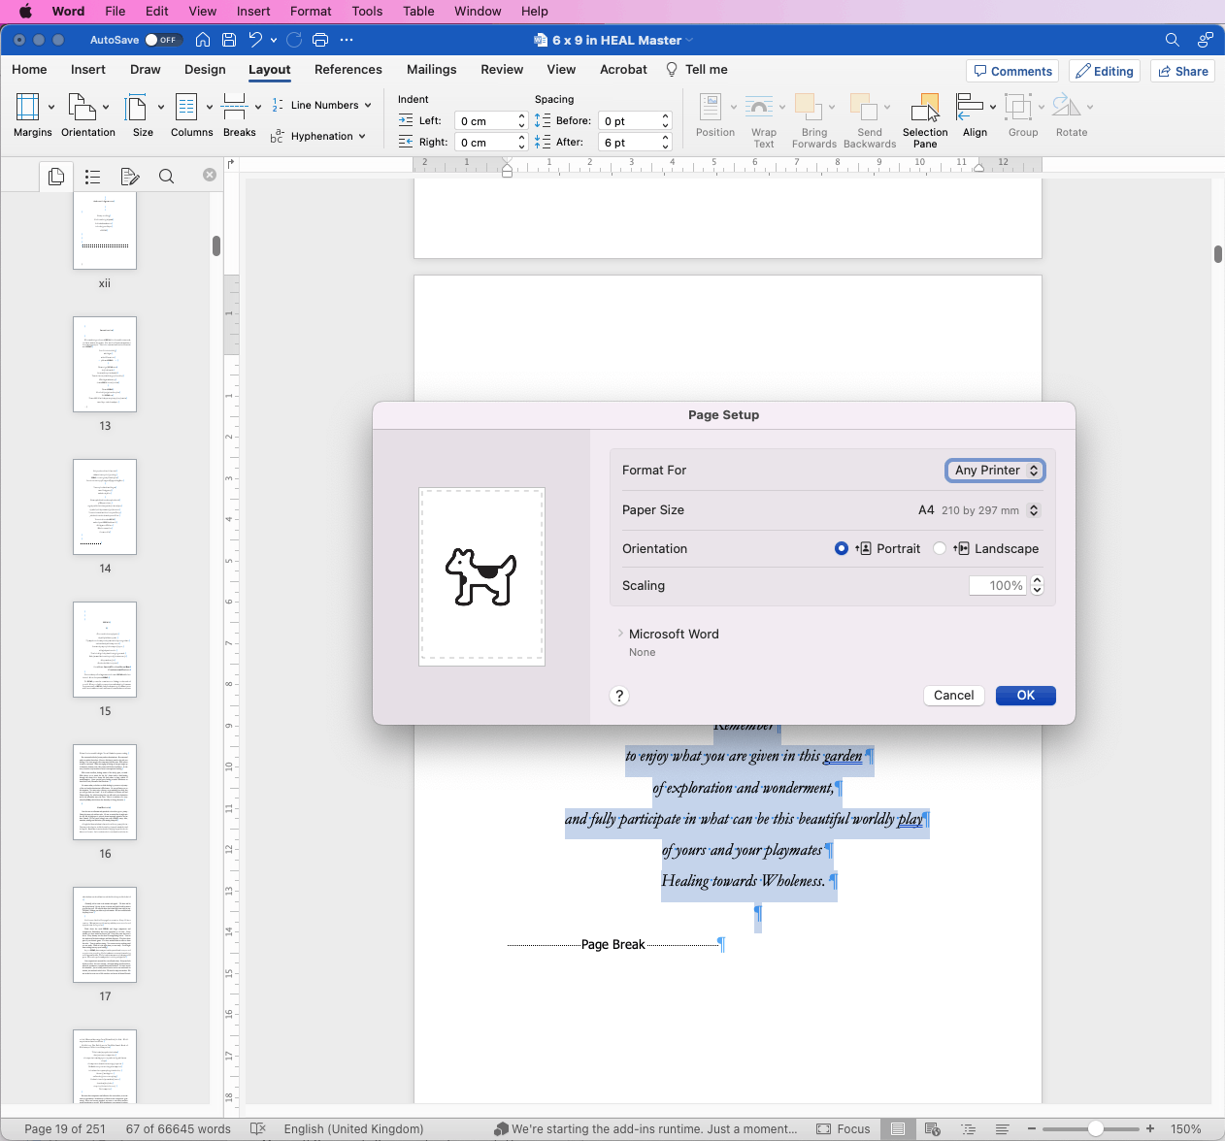Click the Wrap Text icon

(764, 109)
